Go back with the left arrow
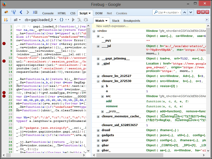Screen dimensions: 212x159 point(21,12)
